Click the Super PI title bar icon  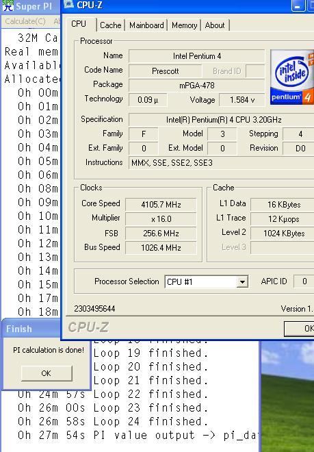coord(8,5)
